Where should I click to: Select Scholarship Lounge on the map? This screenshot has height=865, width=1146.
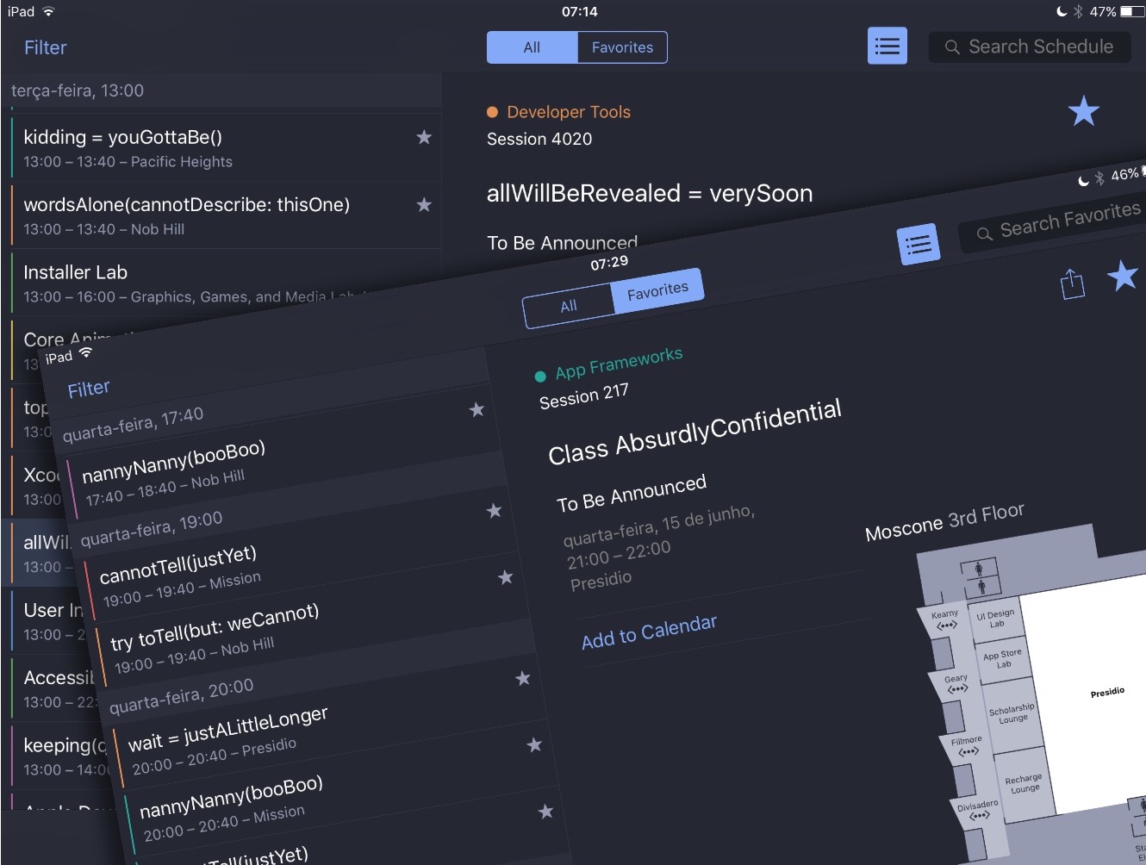tap(1012, 713)
